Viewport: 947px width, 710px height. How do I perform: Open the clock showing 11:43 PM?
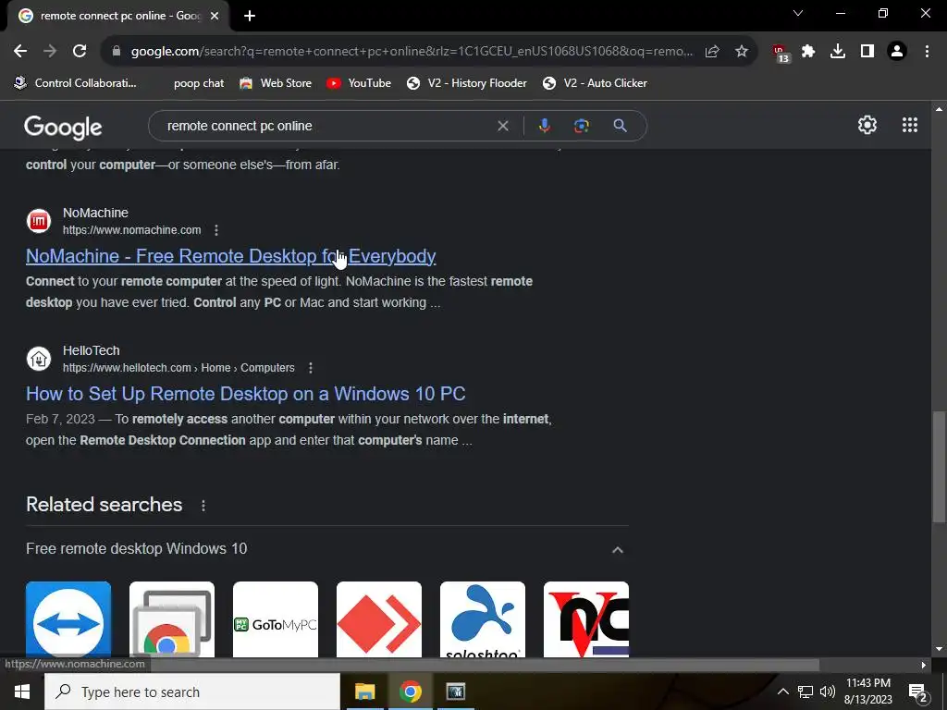pyautogui.click(x=867, y=692)
